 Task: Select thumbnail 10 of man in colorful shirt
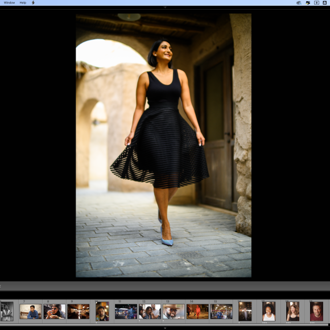102,311
